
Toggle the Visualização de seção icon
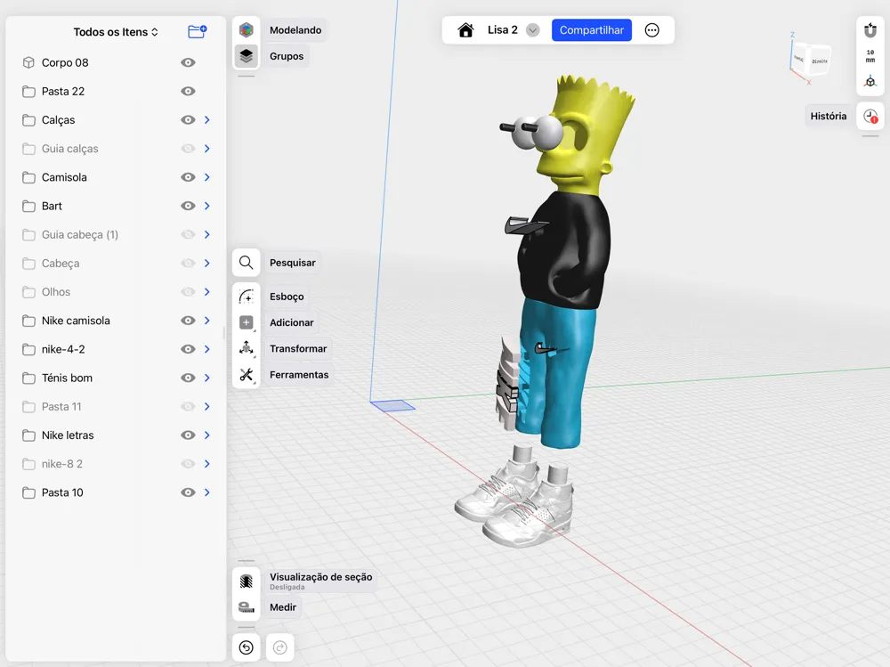coord(246,581)
